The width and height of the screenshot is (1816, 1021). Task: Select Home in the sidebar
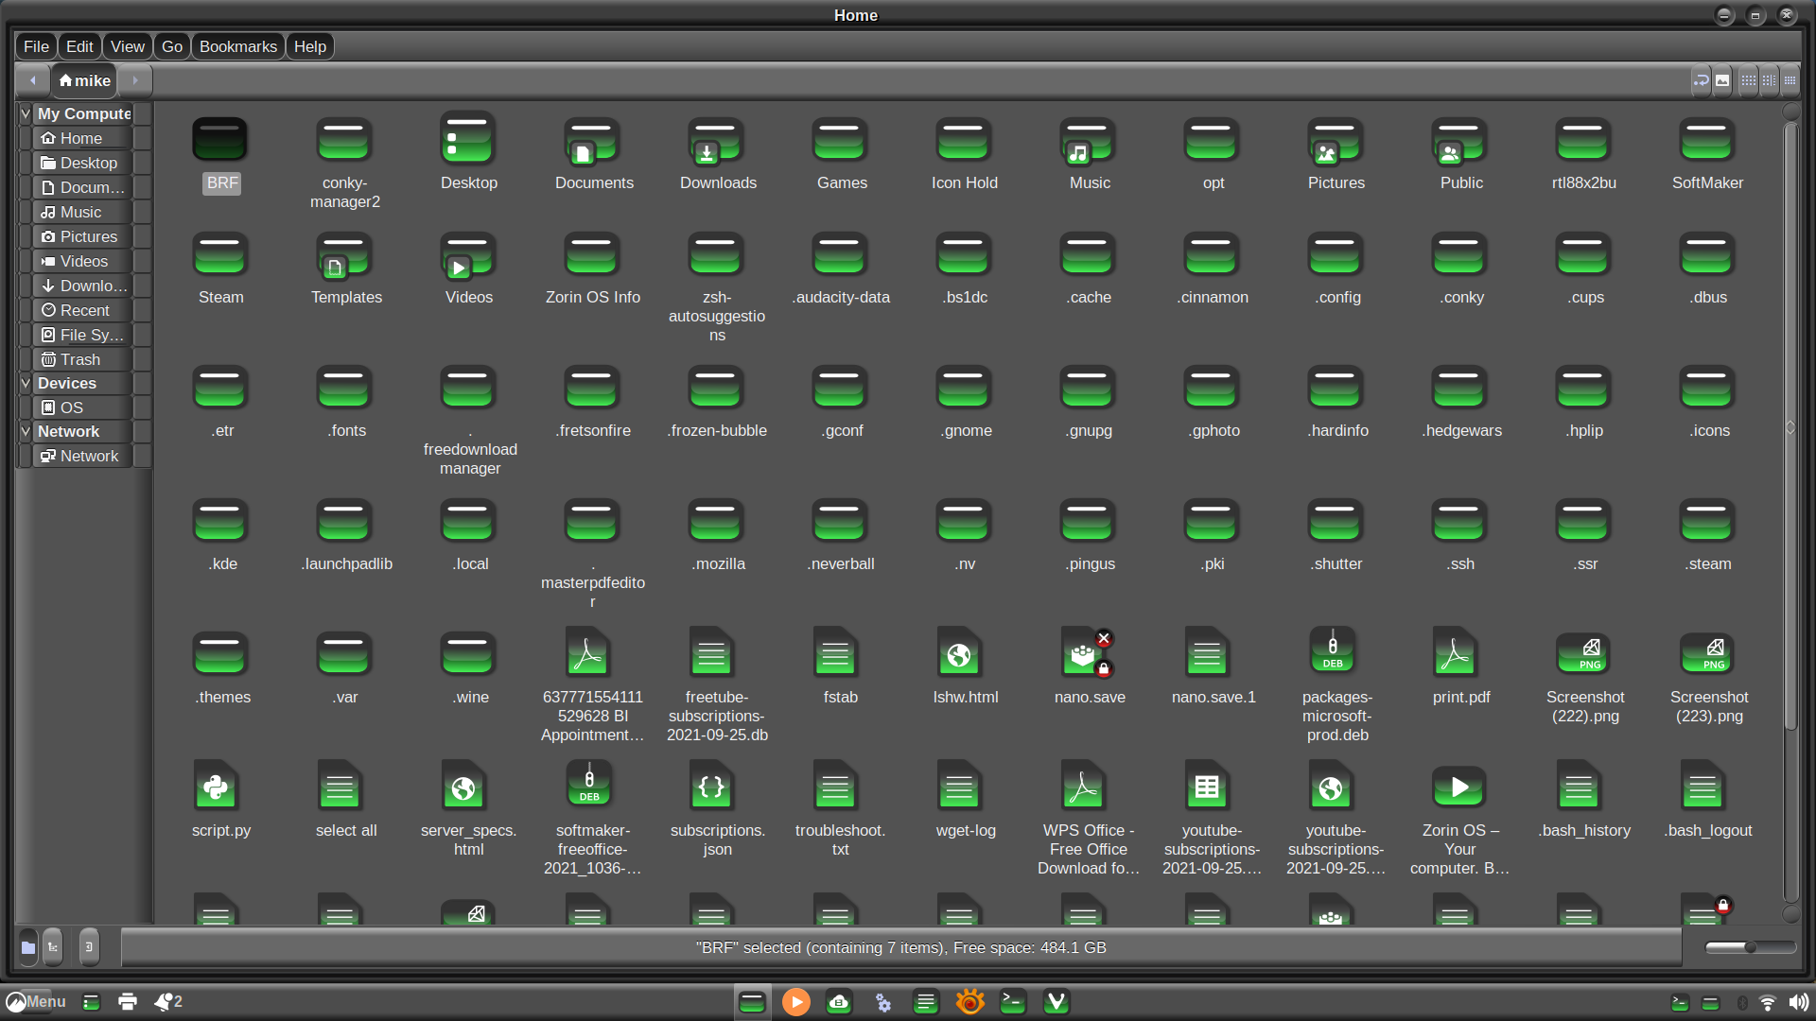click(x=82, y=138)
